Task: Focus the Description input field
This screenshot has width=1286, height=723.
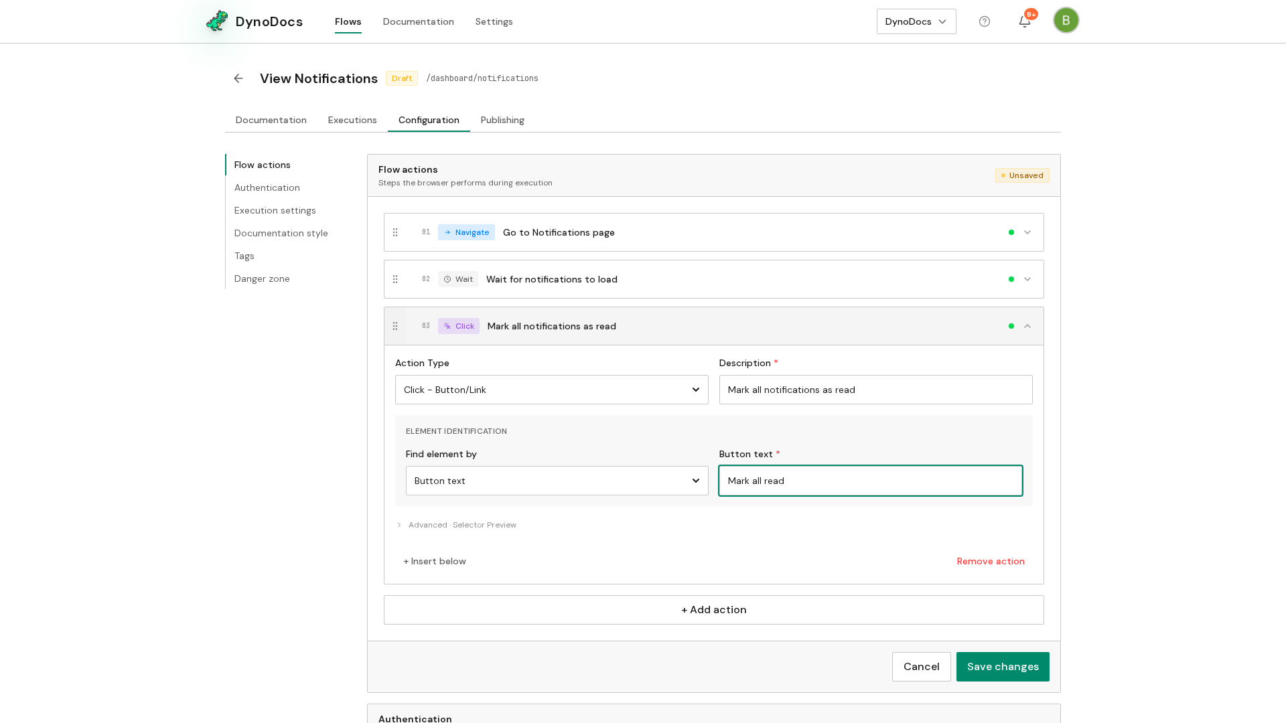Action: coord(875,390)
